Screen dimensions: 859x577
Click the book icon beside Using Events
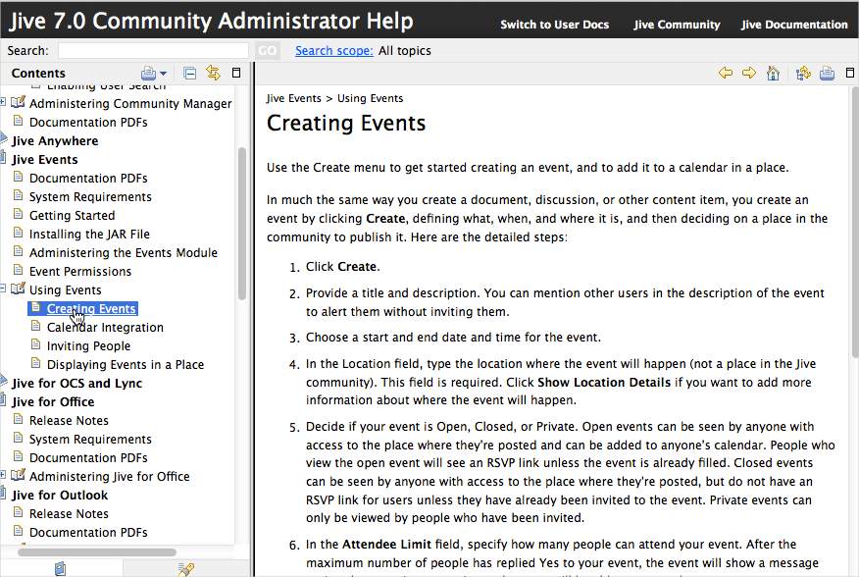click(x=18, y=288)
